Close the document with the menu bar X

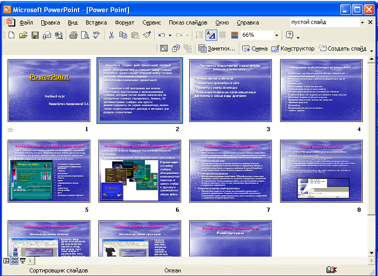(x=370, y=22)
